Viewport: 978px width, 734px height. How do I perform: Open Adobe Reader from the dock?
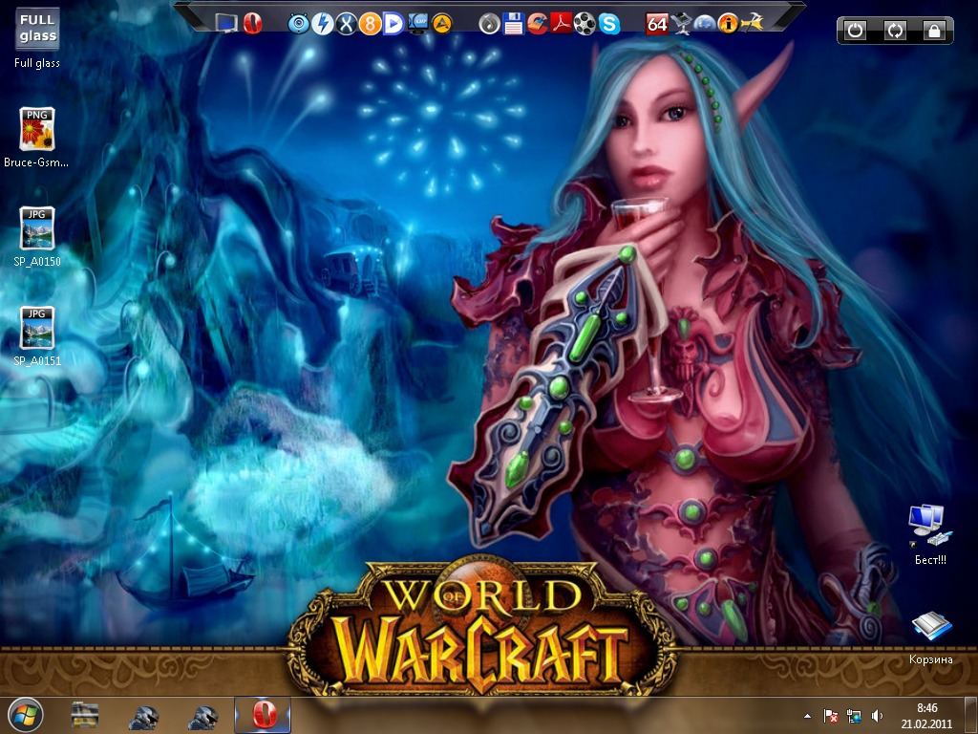click(561, 24)
